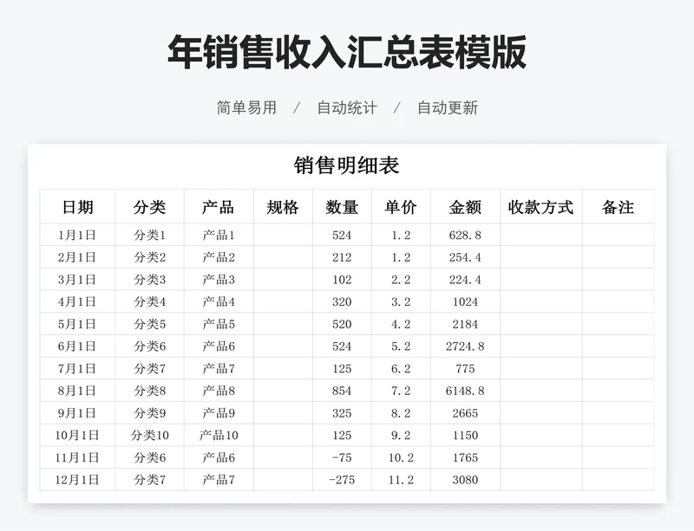Select amount cell 224.4
Viewport: 694px width, 531px height.
point(465,280)
